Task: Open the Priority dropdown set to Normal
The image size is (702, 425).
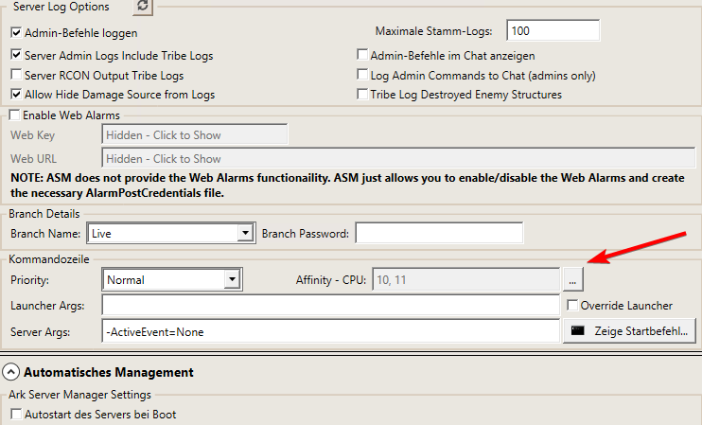Action: click(172, 280)
